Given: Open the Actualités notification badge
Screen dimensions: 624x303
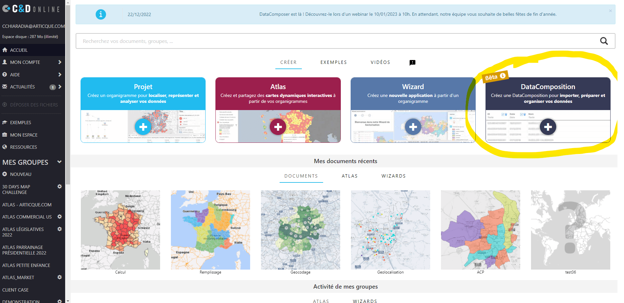Looking at the screenshot, I should pyautogui.click(x=52, y=87).
